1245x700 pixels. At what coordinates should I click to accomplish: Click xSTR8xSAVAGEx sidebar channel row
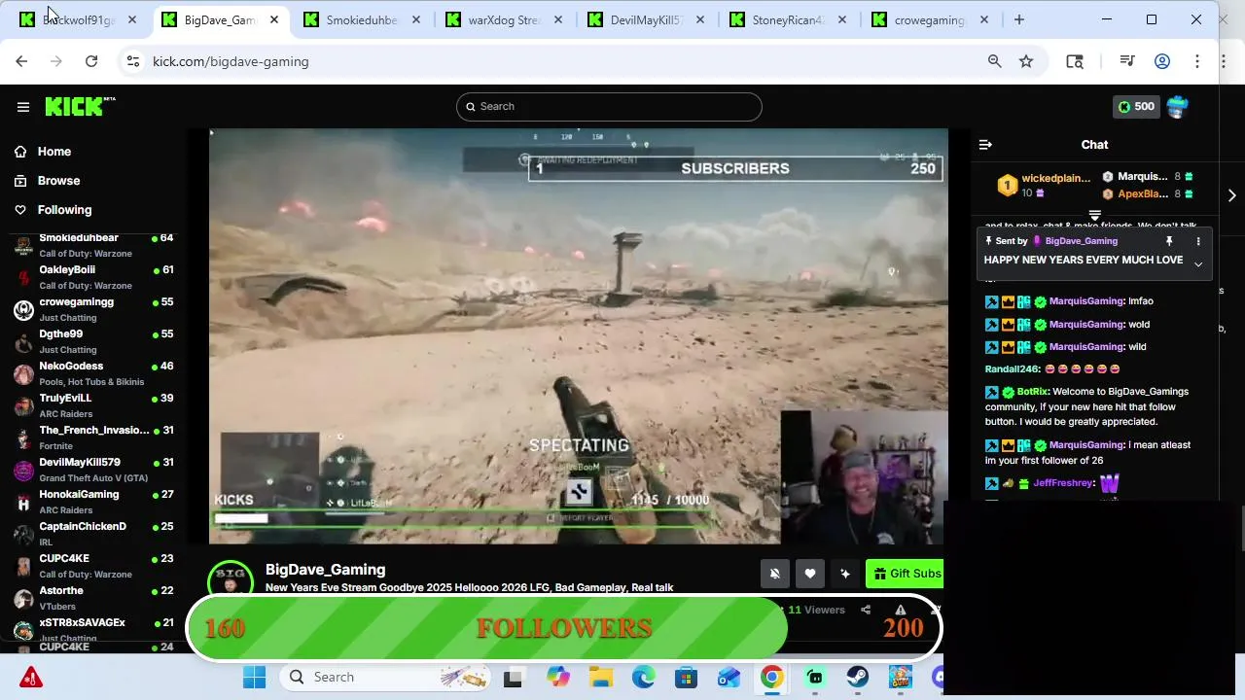[x=93, y=629]
